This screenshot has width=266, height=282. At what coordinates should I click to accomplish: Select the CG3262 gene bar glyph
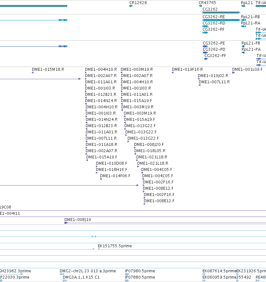[221, 13]
